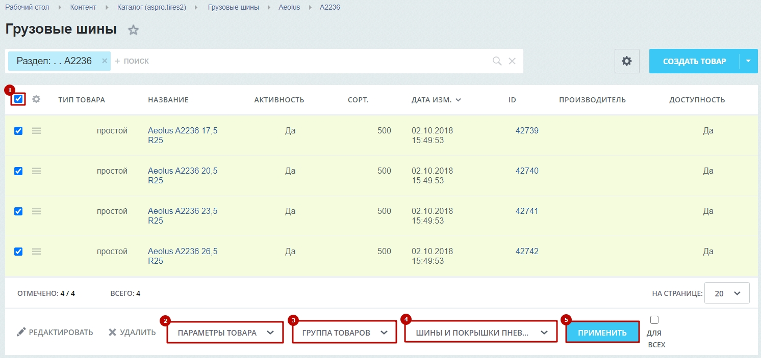Click ID link 42739

point(527,131)
